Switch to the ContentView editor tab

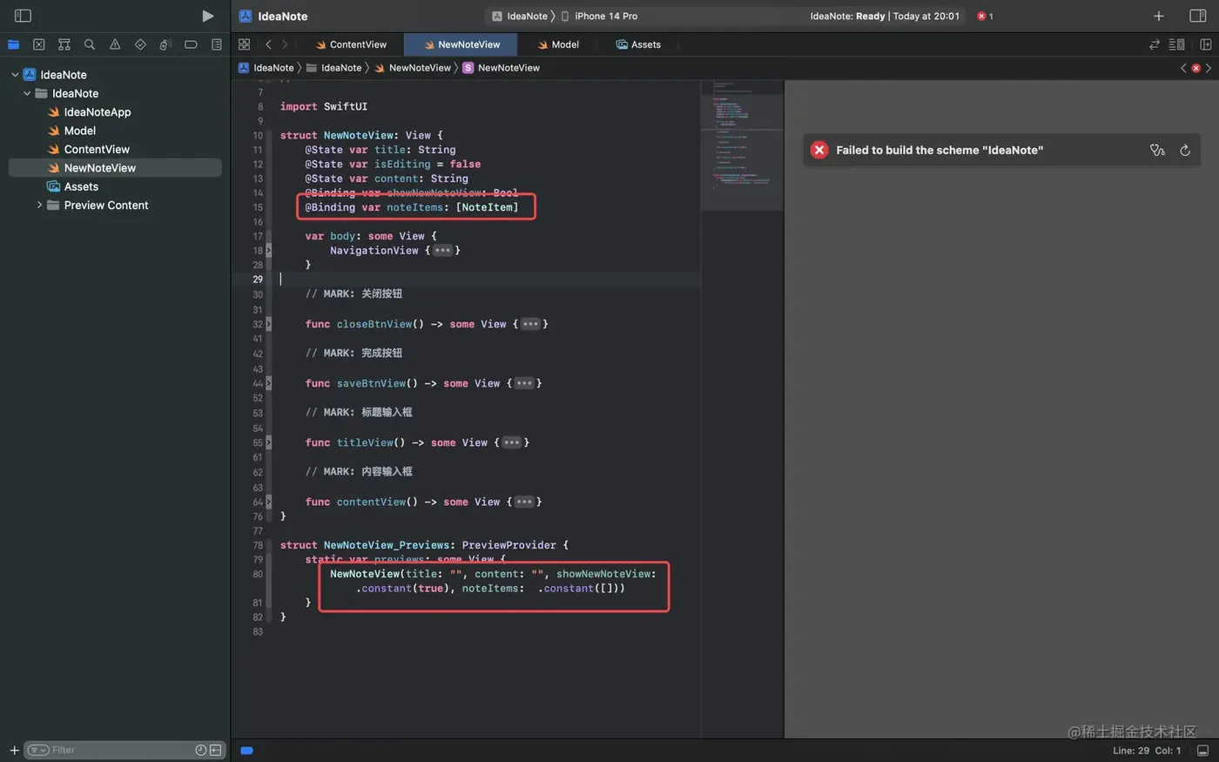[x=351, y=44]
